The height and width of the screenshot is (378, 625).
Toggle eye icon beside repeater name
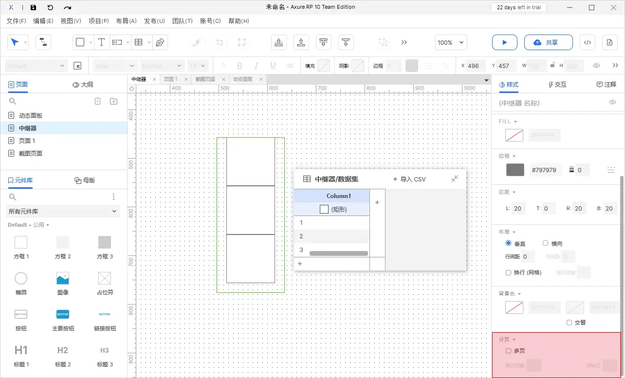click(613, 102)
